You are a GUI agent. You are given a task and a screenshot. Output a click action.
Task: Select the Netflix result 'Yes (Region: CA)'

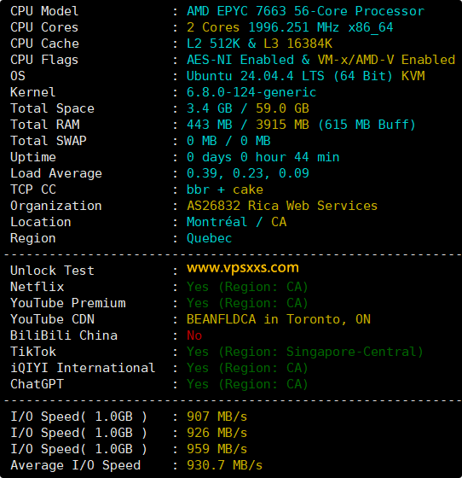coord(247,287)
